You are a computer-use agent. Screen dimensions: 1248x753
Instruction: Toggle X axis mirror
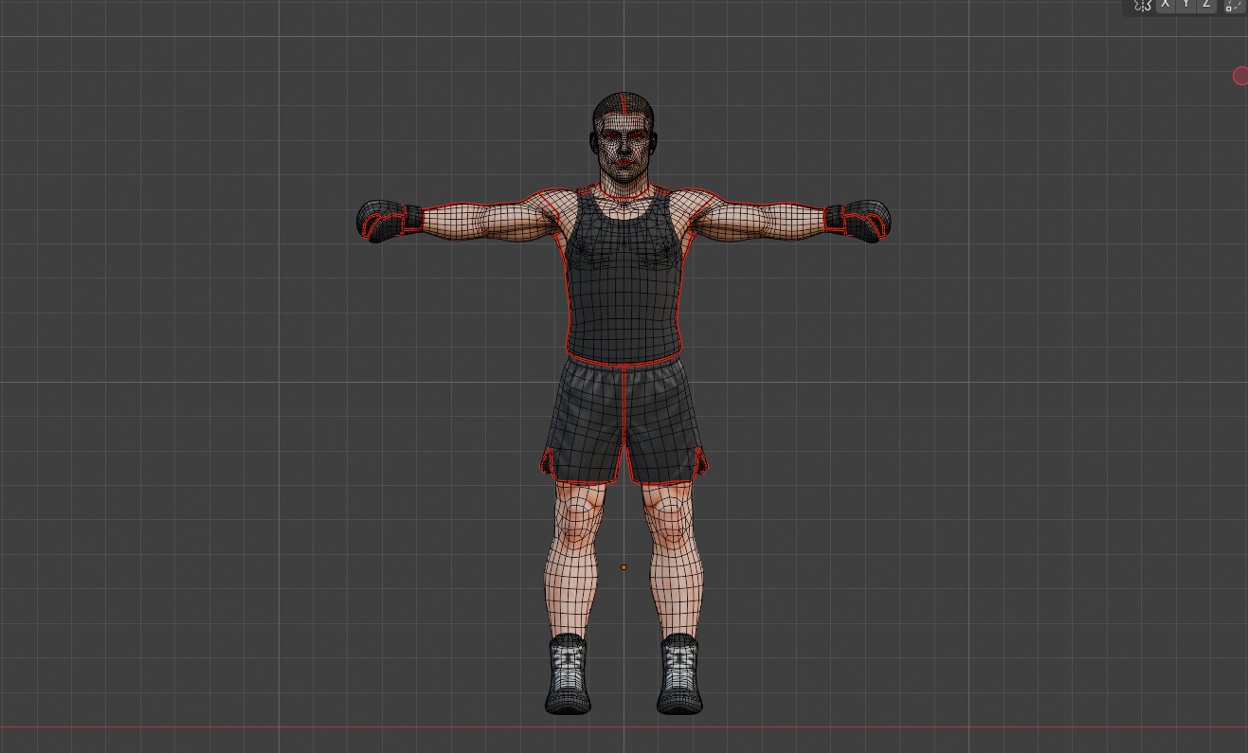[x=1166, y=5]
